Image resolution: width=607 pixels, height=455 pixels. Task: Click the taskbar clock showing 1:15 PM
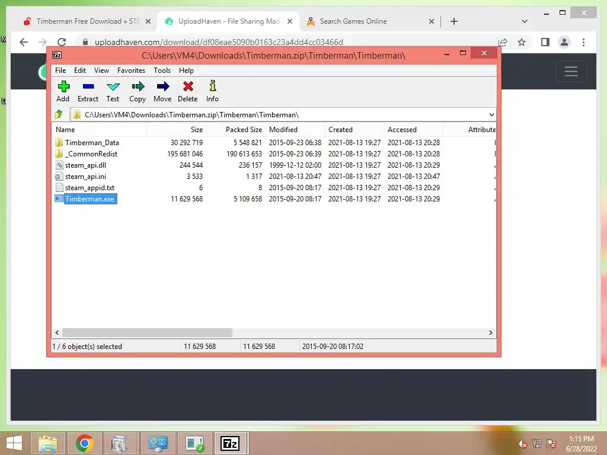click(x=581, y=444)
